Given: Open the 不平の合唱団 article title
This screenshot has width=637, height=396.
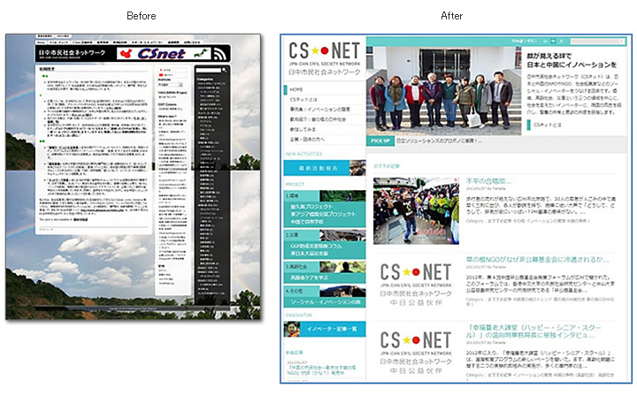Looking at the screenshot, I should (487, 180).
